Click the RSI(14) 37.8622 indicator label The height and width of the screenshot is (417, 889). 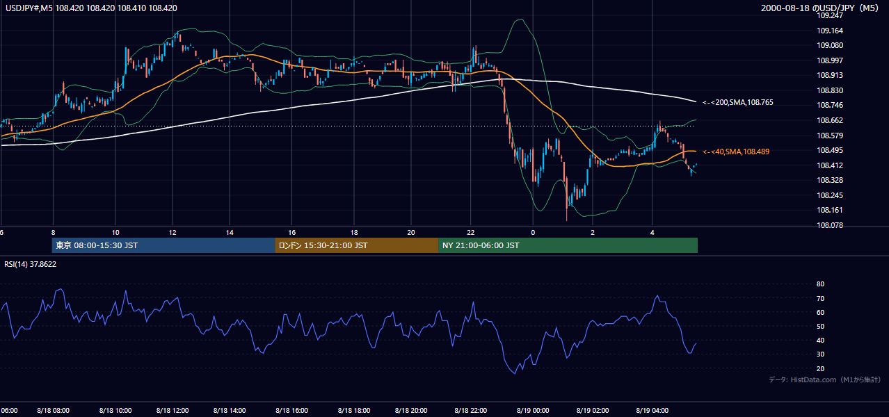(x=30, y=264)
